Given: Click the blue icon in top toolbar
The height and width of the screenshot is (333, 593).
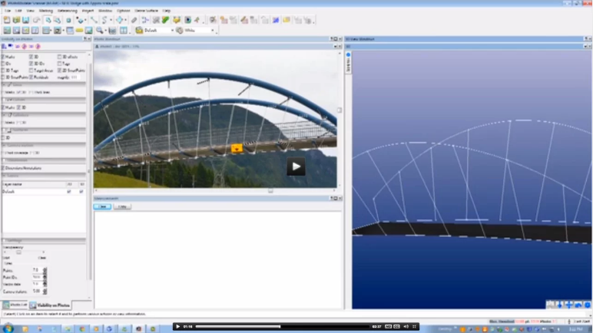Looking at the screenshot, I should pos(276,20).
